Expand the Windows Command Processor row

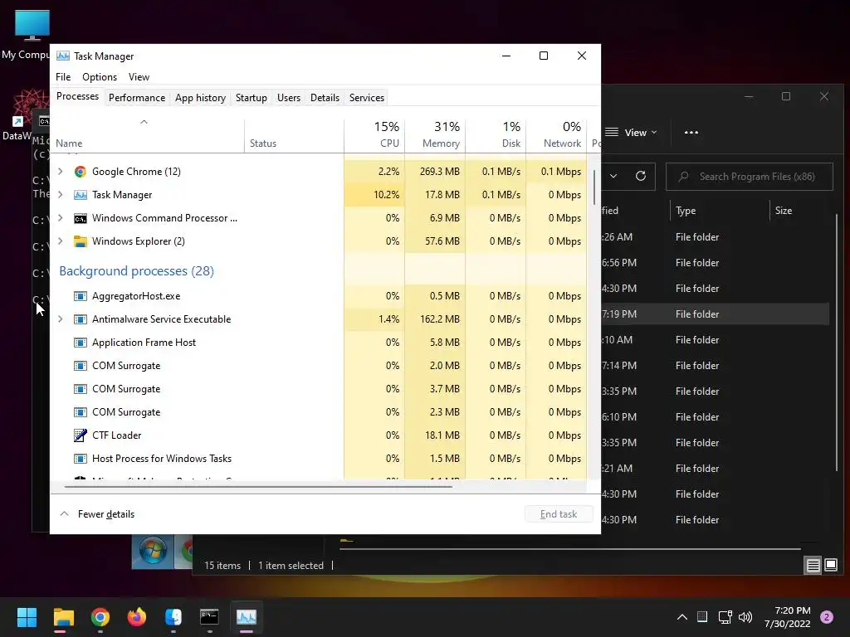tap(60, 218)
